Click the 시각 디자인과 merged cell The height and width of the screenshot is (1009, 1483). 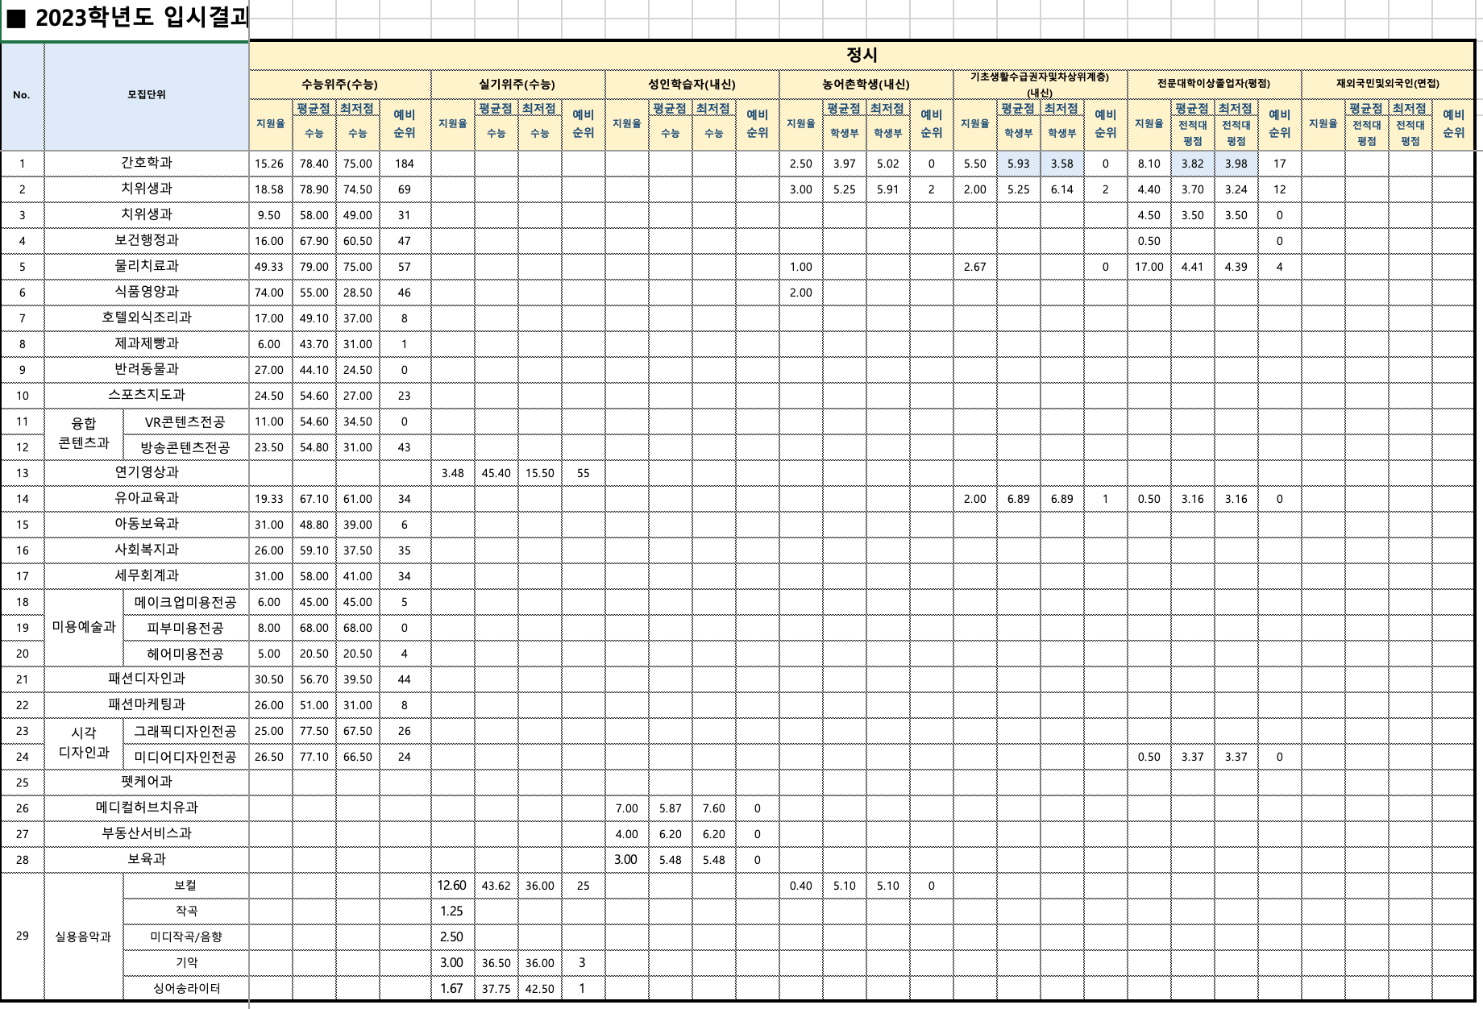coord(84,743)
